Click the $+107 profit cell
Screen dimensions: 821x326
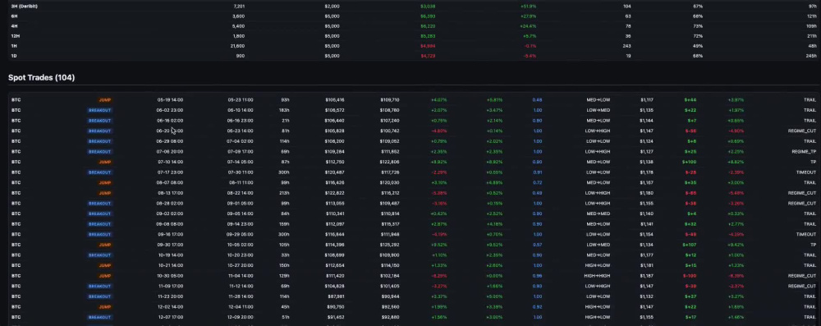pos(690,245)
